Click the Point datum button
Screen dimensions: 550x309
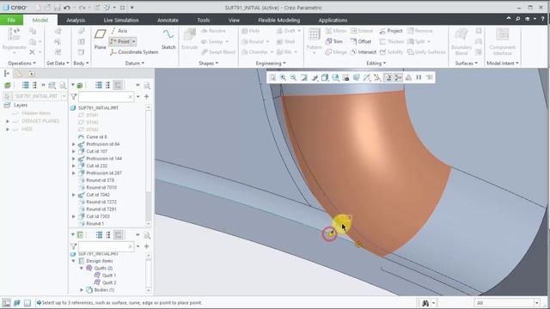[120, 41]
